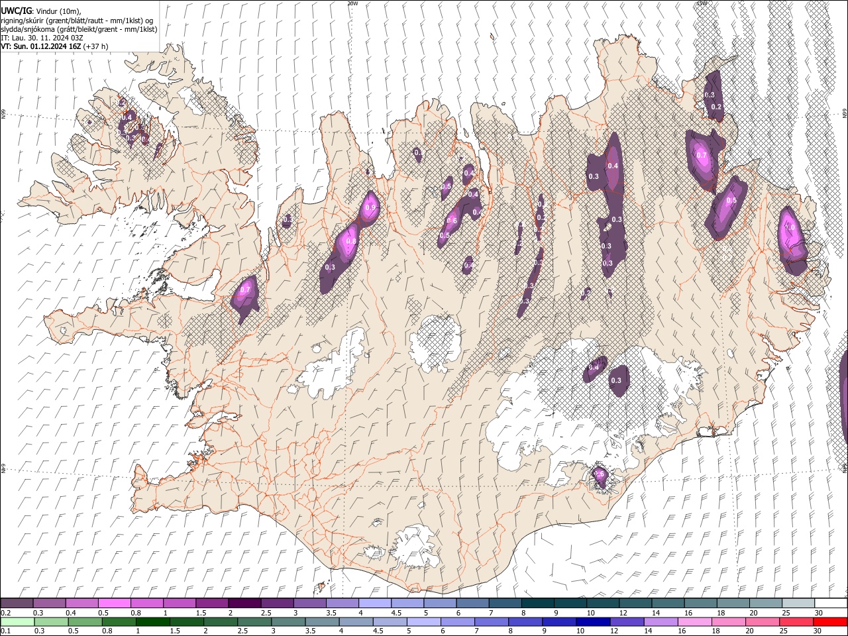Click the 0.4 value in the Westfjords patch
The height and width of the screenshot is (636, 848).
pyautogui.click(x=127, y=117)
